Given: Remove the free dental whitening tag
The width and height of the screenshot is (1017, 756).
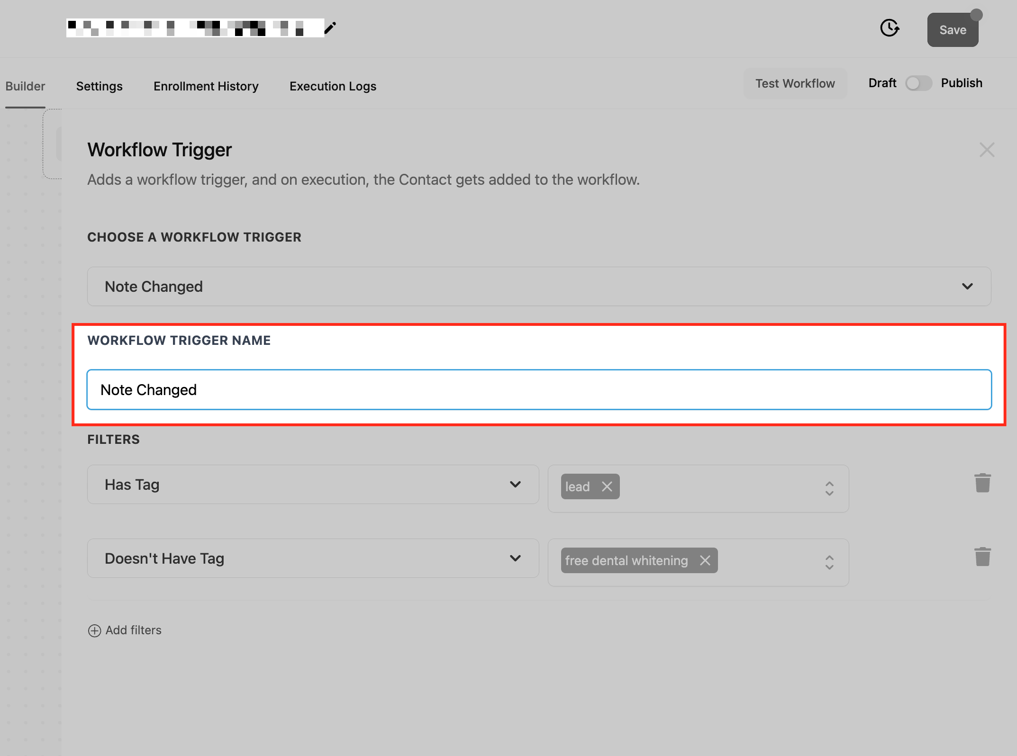Looking at the screenshot, I should coord(705,560).
